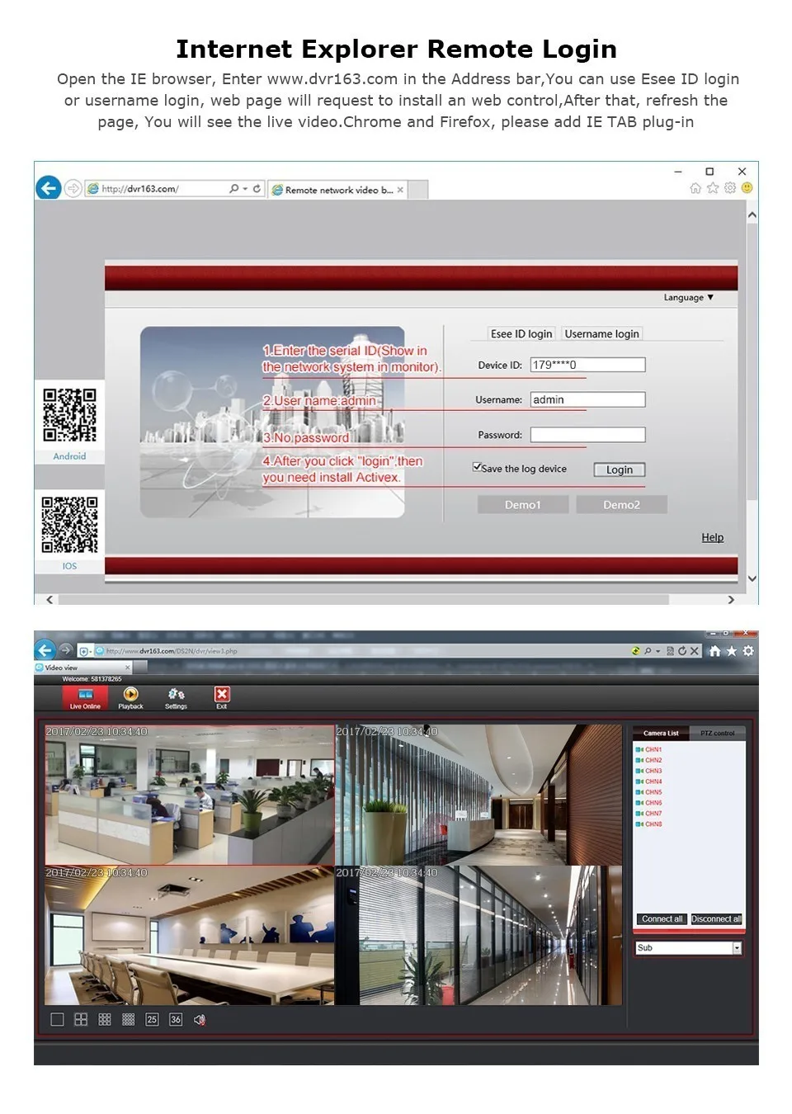Open the search magnifier in the IE address bar
The image size is (792, 1114).
pyautogui.click(x=234, y=189)
